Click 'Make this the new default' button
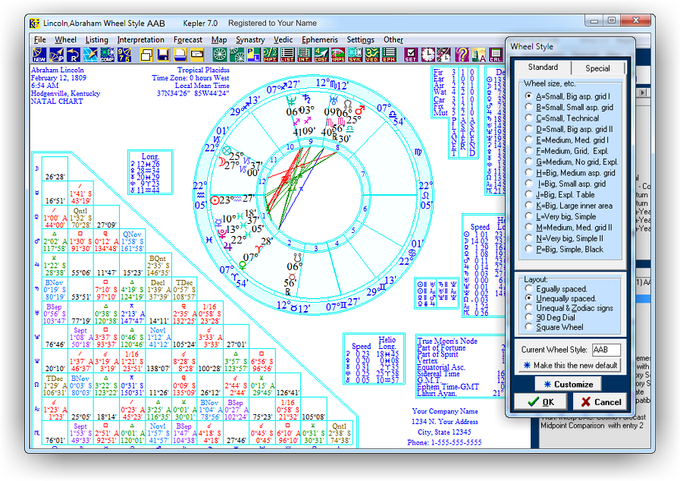 [570, 365]
